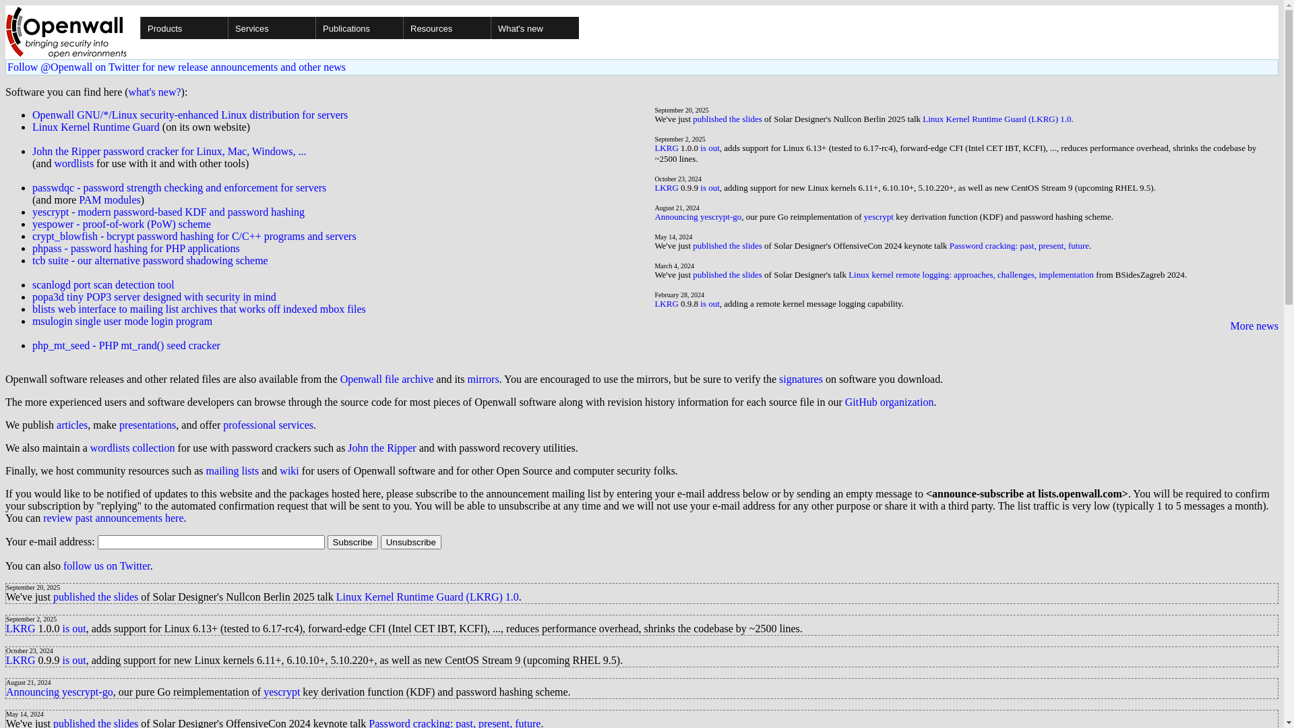Image resolution: width=1294 pixels, height=728 pixels.
Task: Open phpass password hashing for PHP link
Action: 136,249
